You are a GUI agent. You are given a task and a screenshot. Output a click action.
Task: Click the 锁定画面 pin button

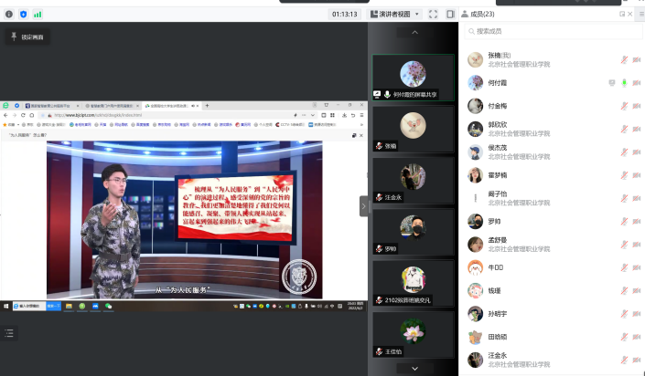[x=27, y=37]
